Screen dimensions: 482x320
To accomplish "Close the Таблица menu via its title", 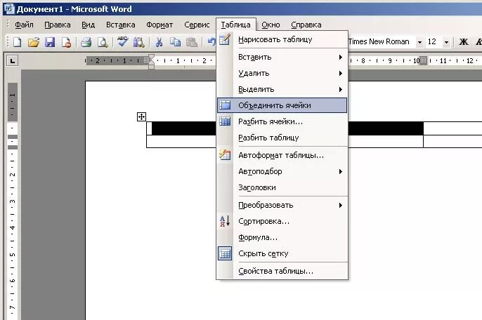I will [x=236, y=25].
